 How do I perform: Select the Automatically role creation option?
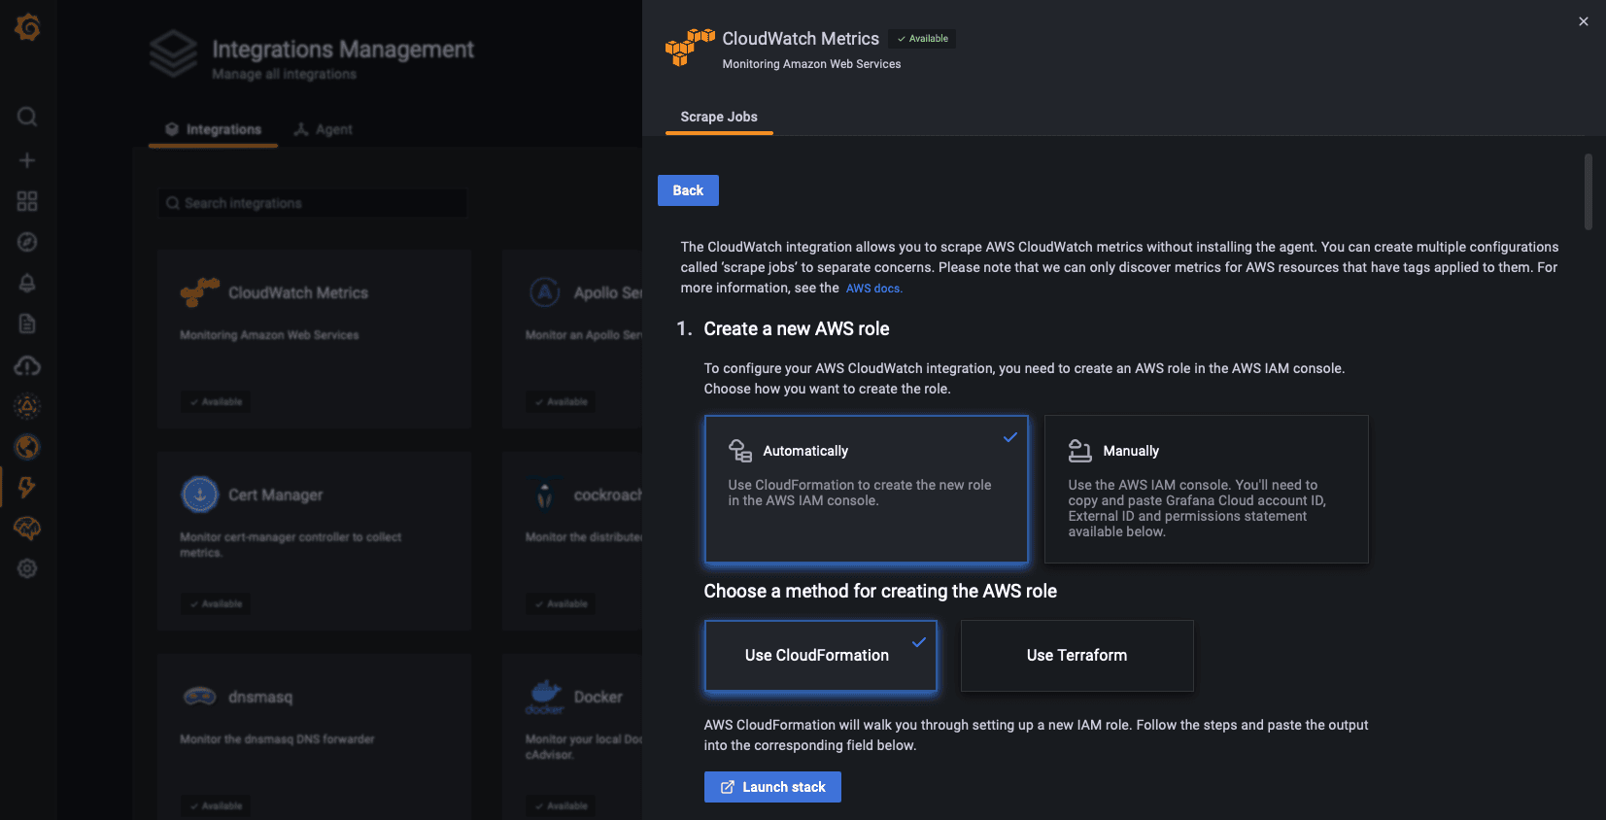(866, 489)
